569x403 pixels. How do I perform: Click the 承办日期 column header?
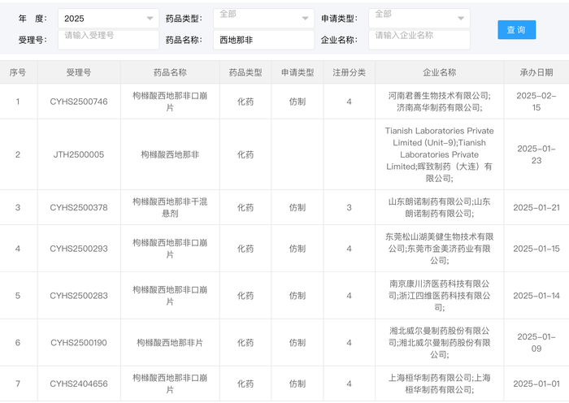click(536, 72)
